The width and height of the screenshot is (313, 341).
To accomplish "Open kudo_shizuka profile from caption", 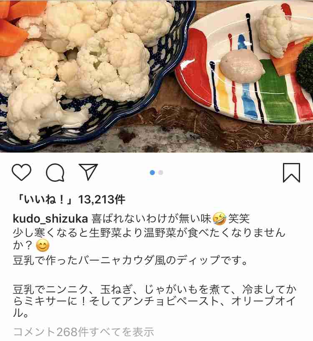I will 50,218.
